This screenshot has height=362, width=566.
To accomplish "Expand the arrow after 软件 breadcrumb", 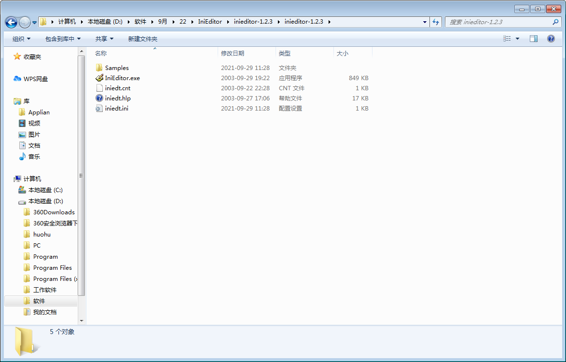I will [152, 22].
